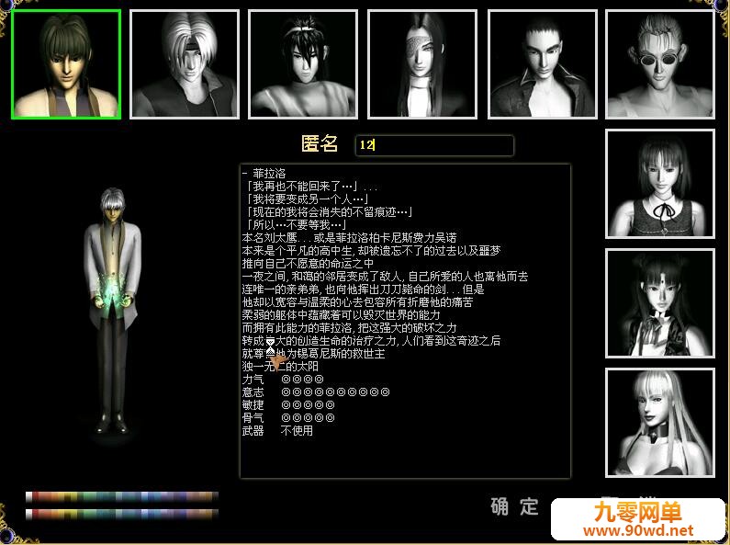
Task: Choose the silver-haired headband character portrait
Action: [185, 64]
